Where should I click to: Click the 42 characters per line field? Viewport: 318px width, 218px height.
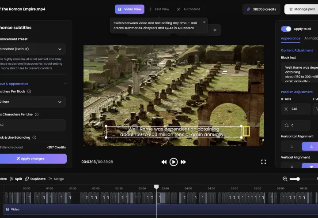32,125
